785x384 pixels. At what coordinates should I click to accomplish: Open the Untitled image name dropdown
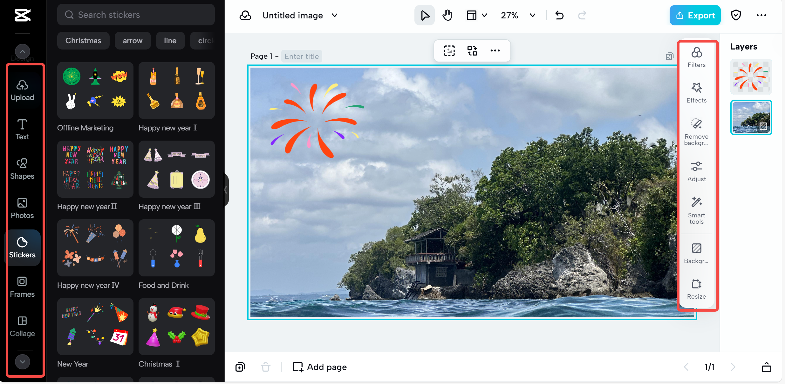click(335, 15)
